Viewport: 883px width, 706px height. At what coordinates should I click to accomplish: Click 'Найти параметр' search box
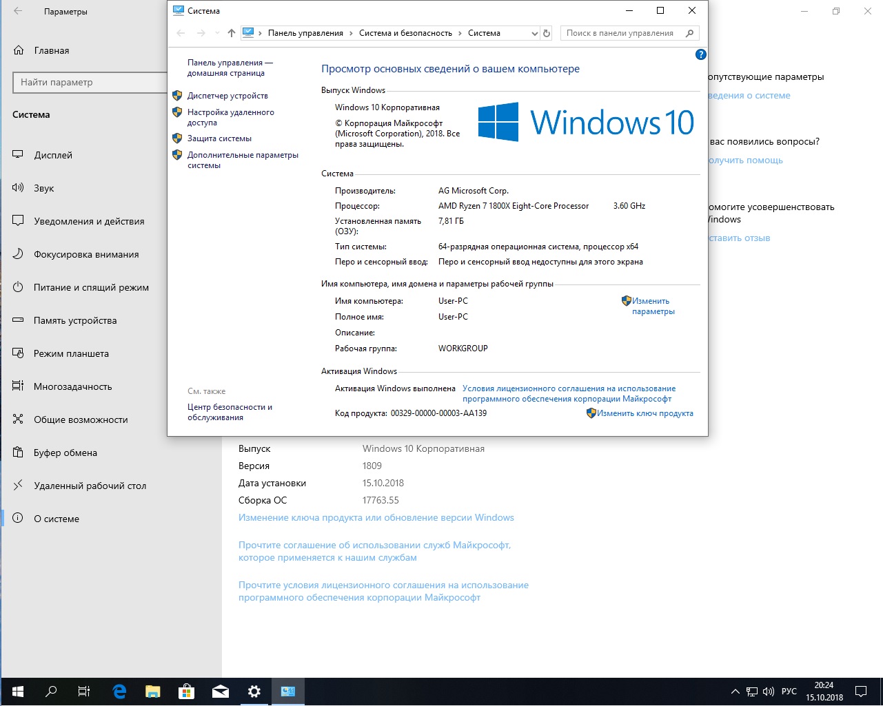click(x=90, y=82)
